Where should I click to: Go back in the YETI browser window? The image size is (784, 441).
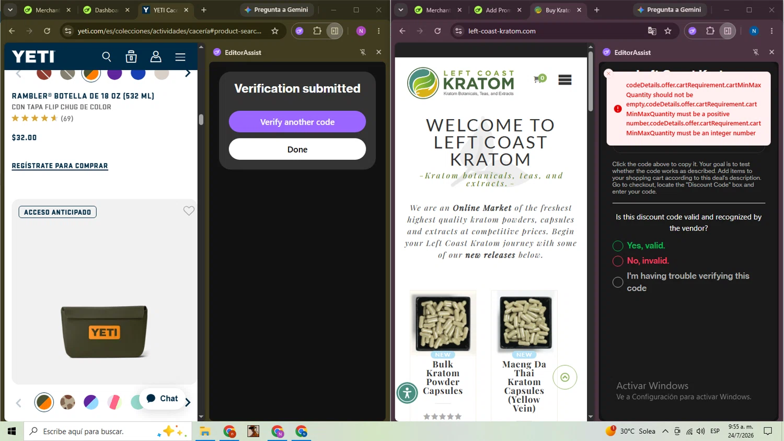[12, 31]
